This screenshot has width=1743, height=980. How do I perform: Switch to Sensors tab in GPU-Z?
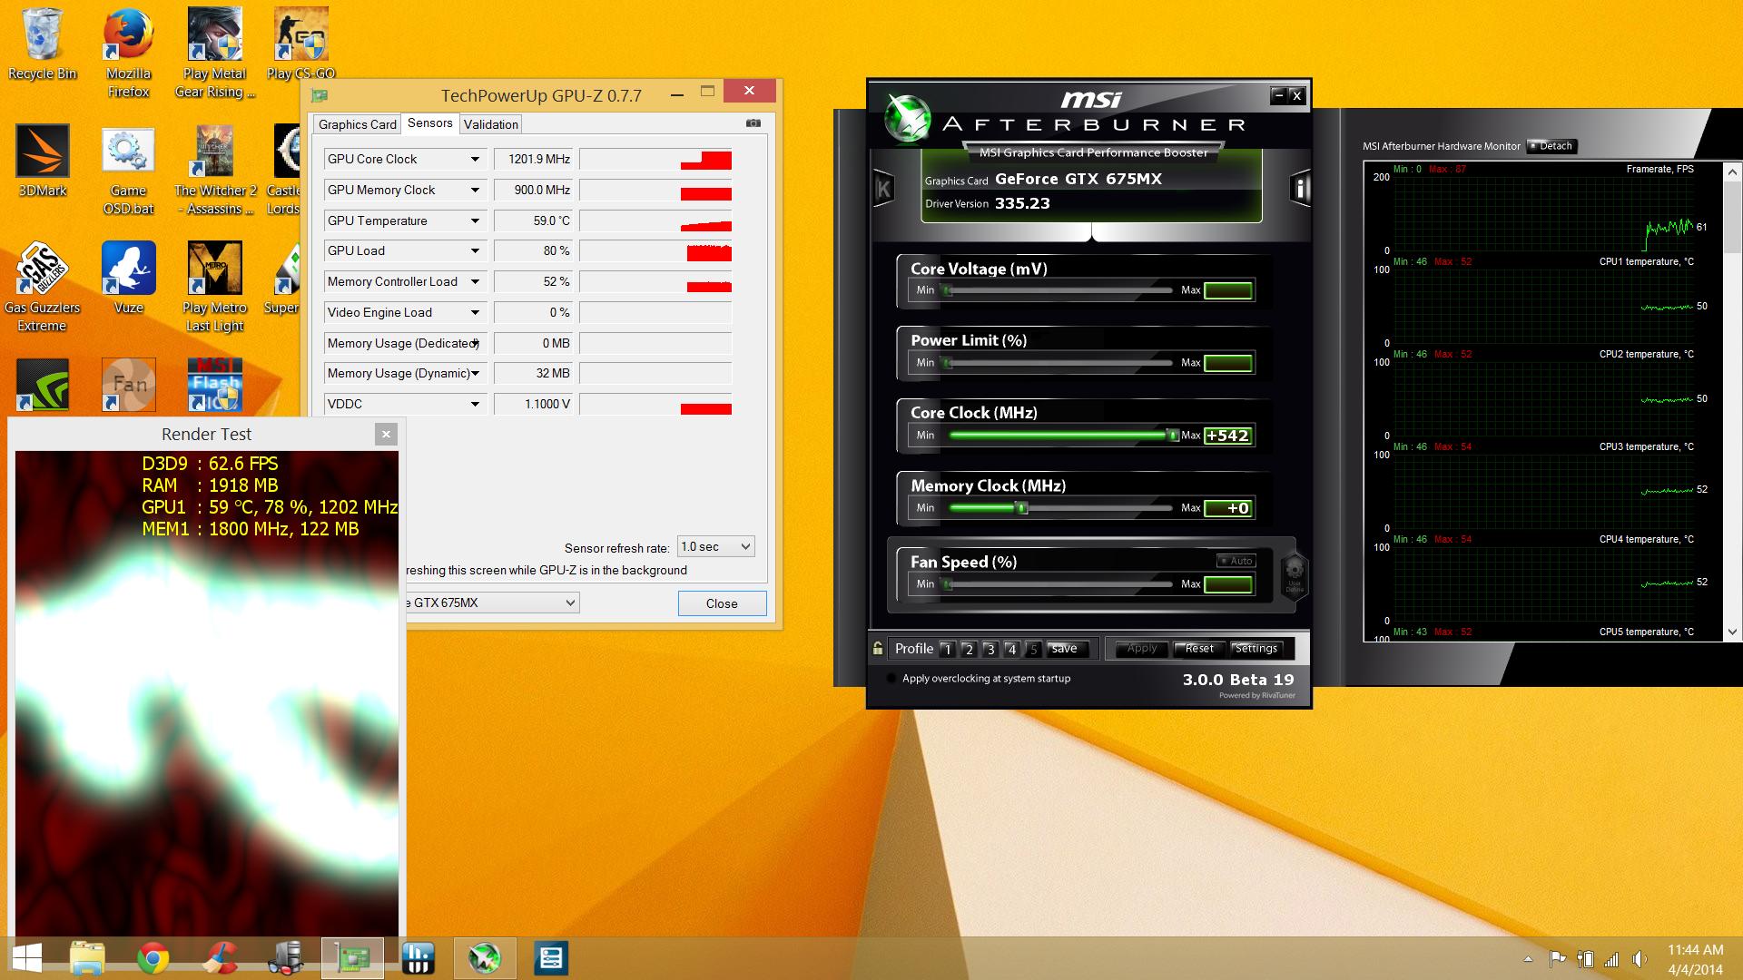[430, 123]
